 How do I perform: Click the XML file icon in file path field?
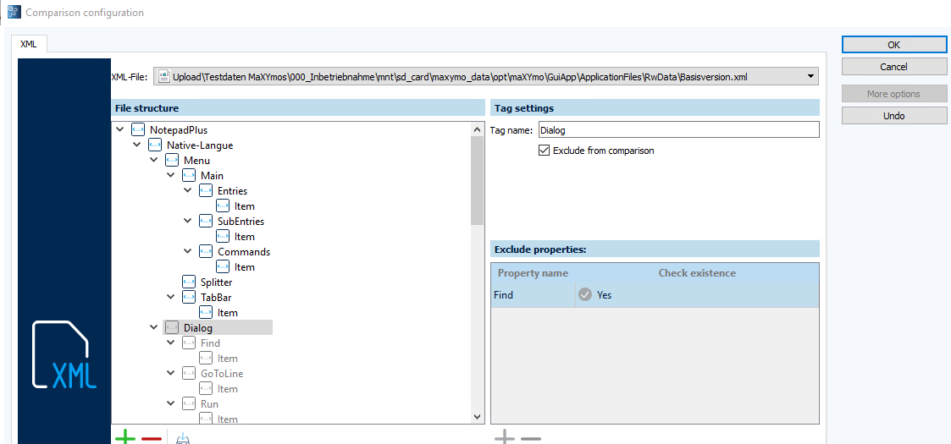coord(164,77)
